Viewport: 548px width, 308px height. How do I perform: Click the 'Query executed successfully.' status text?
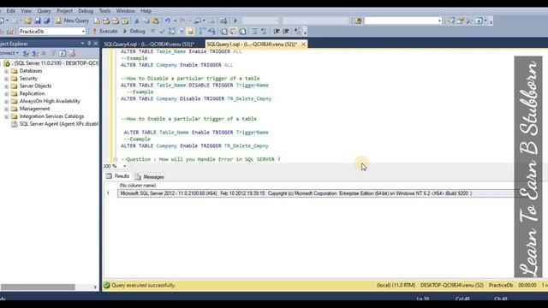pyautogui.click(x=143, y=285)
